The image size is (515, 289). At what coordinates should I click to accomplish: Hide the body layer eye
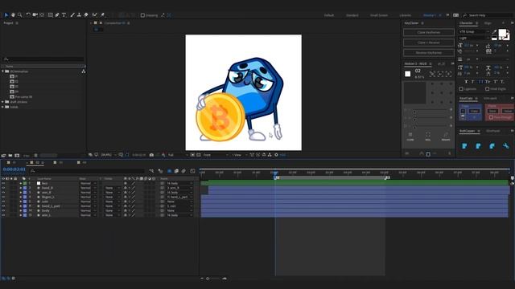point(3,210)
